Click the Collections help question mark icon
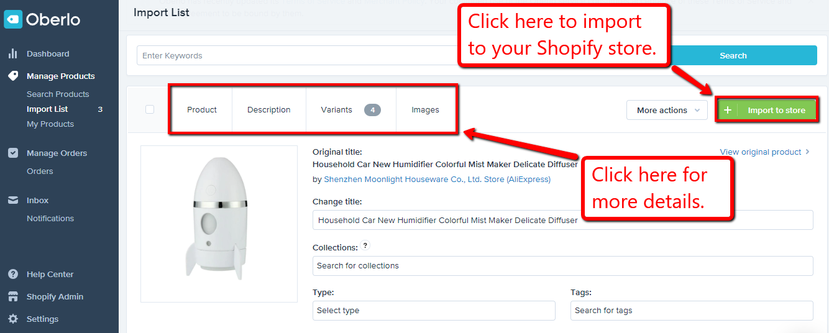The width and height of the screenshot is (829, 333). click(366, 245)
